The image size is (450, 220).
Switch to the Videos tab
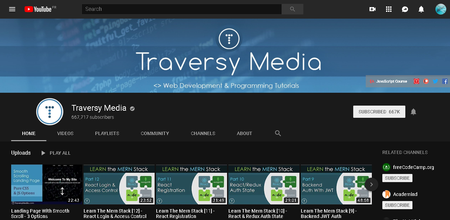(65, 133)
